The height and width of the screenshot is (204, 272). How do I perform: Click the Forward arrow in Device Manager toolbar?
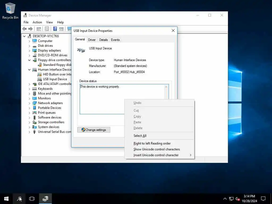pos(30,29)
